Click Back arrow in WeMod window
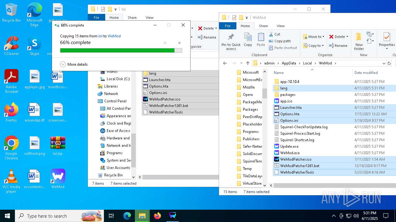Viewport: 396px width, 222px height. coord(225,63)
